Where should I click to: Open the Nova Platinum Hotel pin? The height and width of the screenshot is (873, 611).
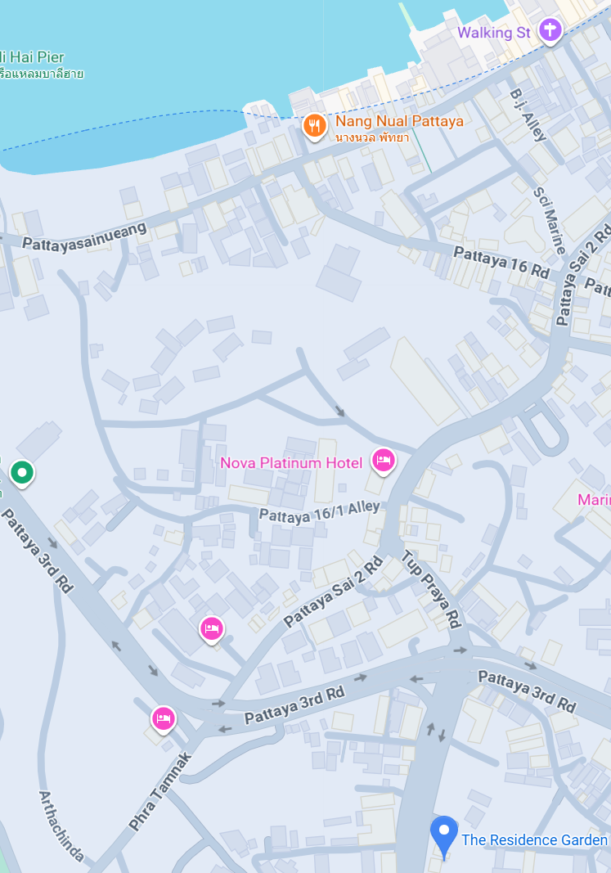(x=384, y=461)
